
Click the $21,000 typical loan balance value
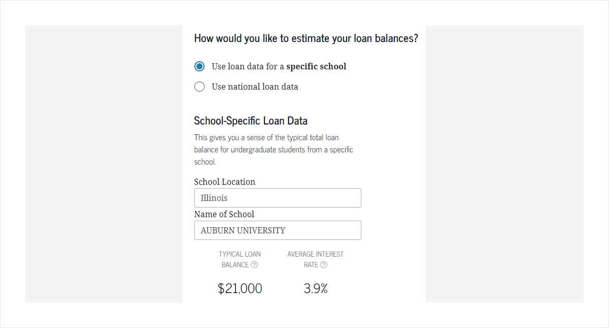point(240,289)
